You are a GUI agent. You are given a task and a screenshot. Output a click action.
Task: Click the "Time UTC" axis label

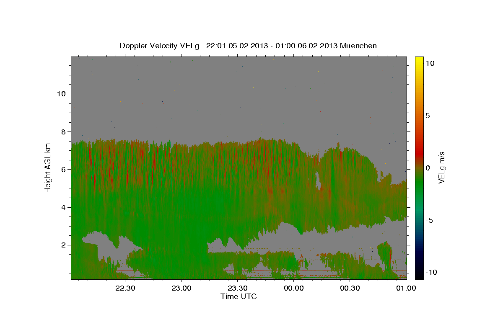pos(239,296)
